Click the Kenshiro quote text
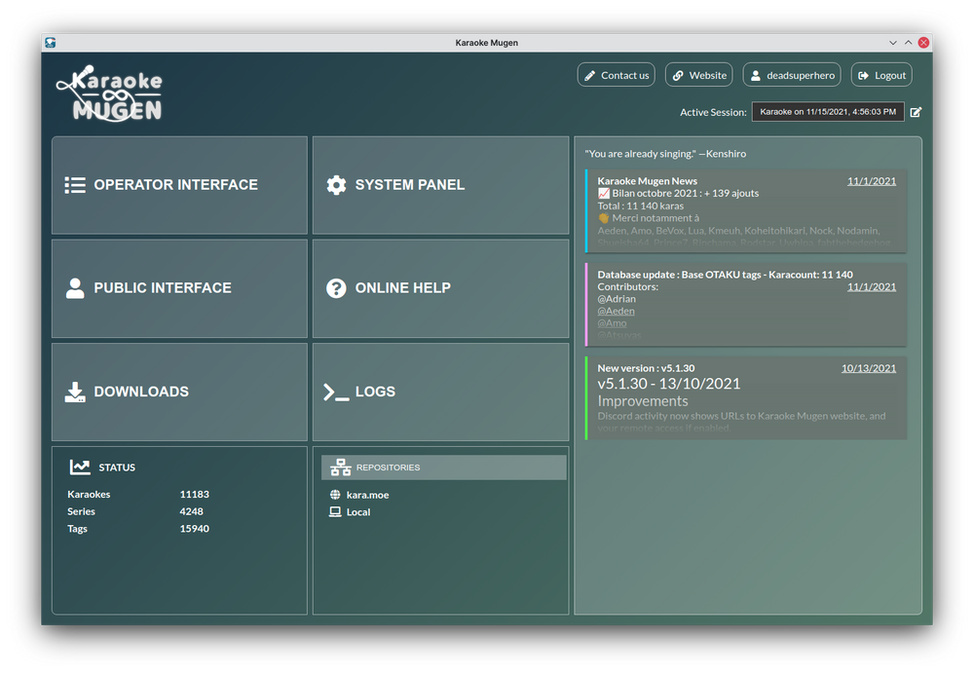This screenshot has height=674, width=974. click(665, 154)
